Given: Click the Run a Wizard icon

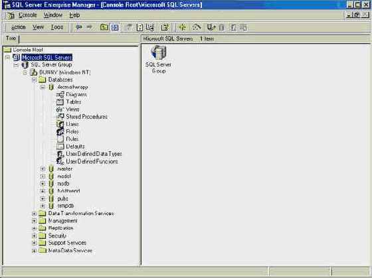Looking at the screenshot, I should coord(197,27).
